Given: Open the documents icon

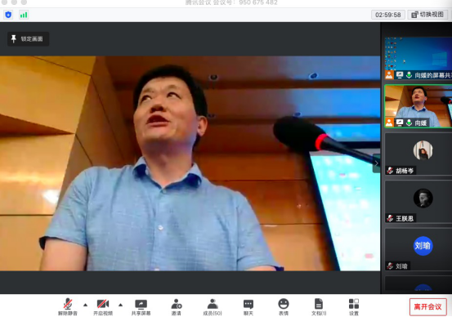Looking at the screenshot, I should (x=319, y=307).
